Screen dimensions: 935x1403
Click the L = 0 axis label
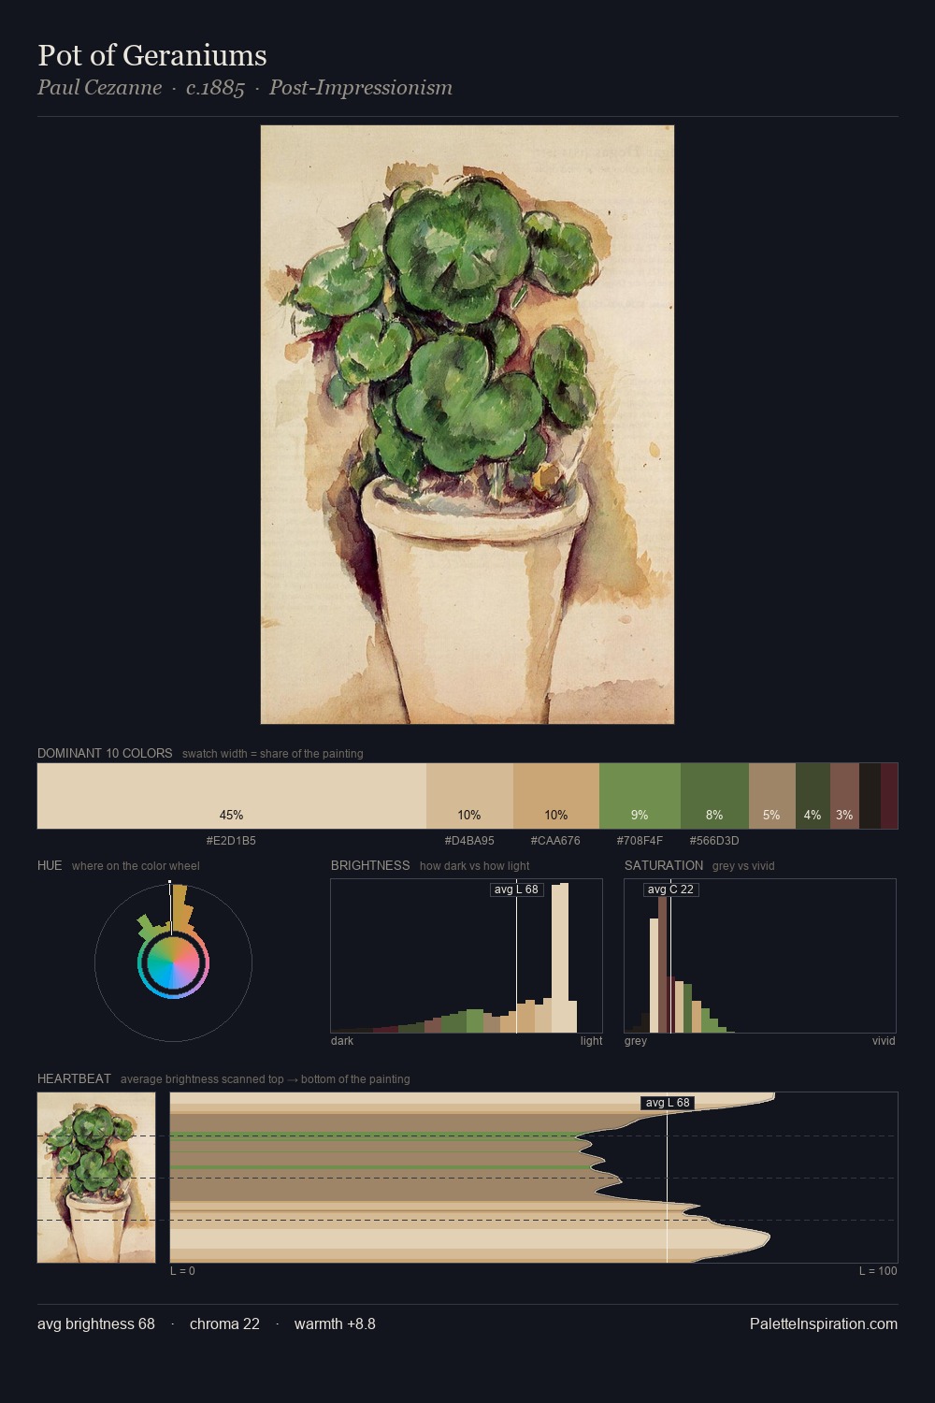pos(182,1271)
